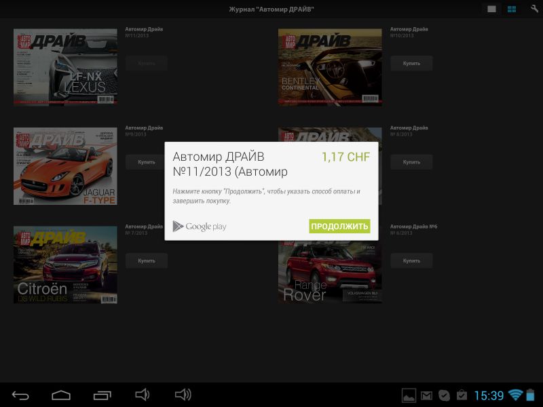Screen dimensions: 543x407
Task: Tap the Android back arrow
Action: click(20, 395)
